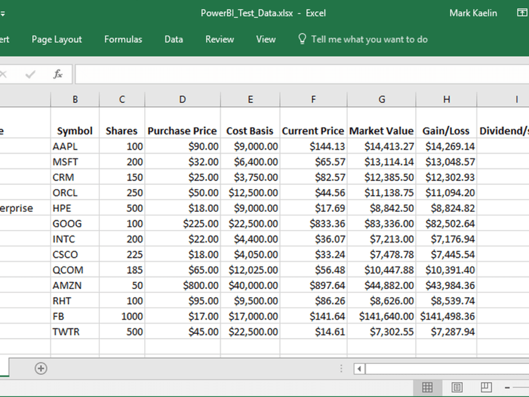
Task: Click the Cost Basis header cell
Action: (x=250, y=123)
